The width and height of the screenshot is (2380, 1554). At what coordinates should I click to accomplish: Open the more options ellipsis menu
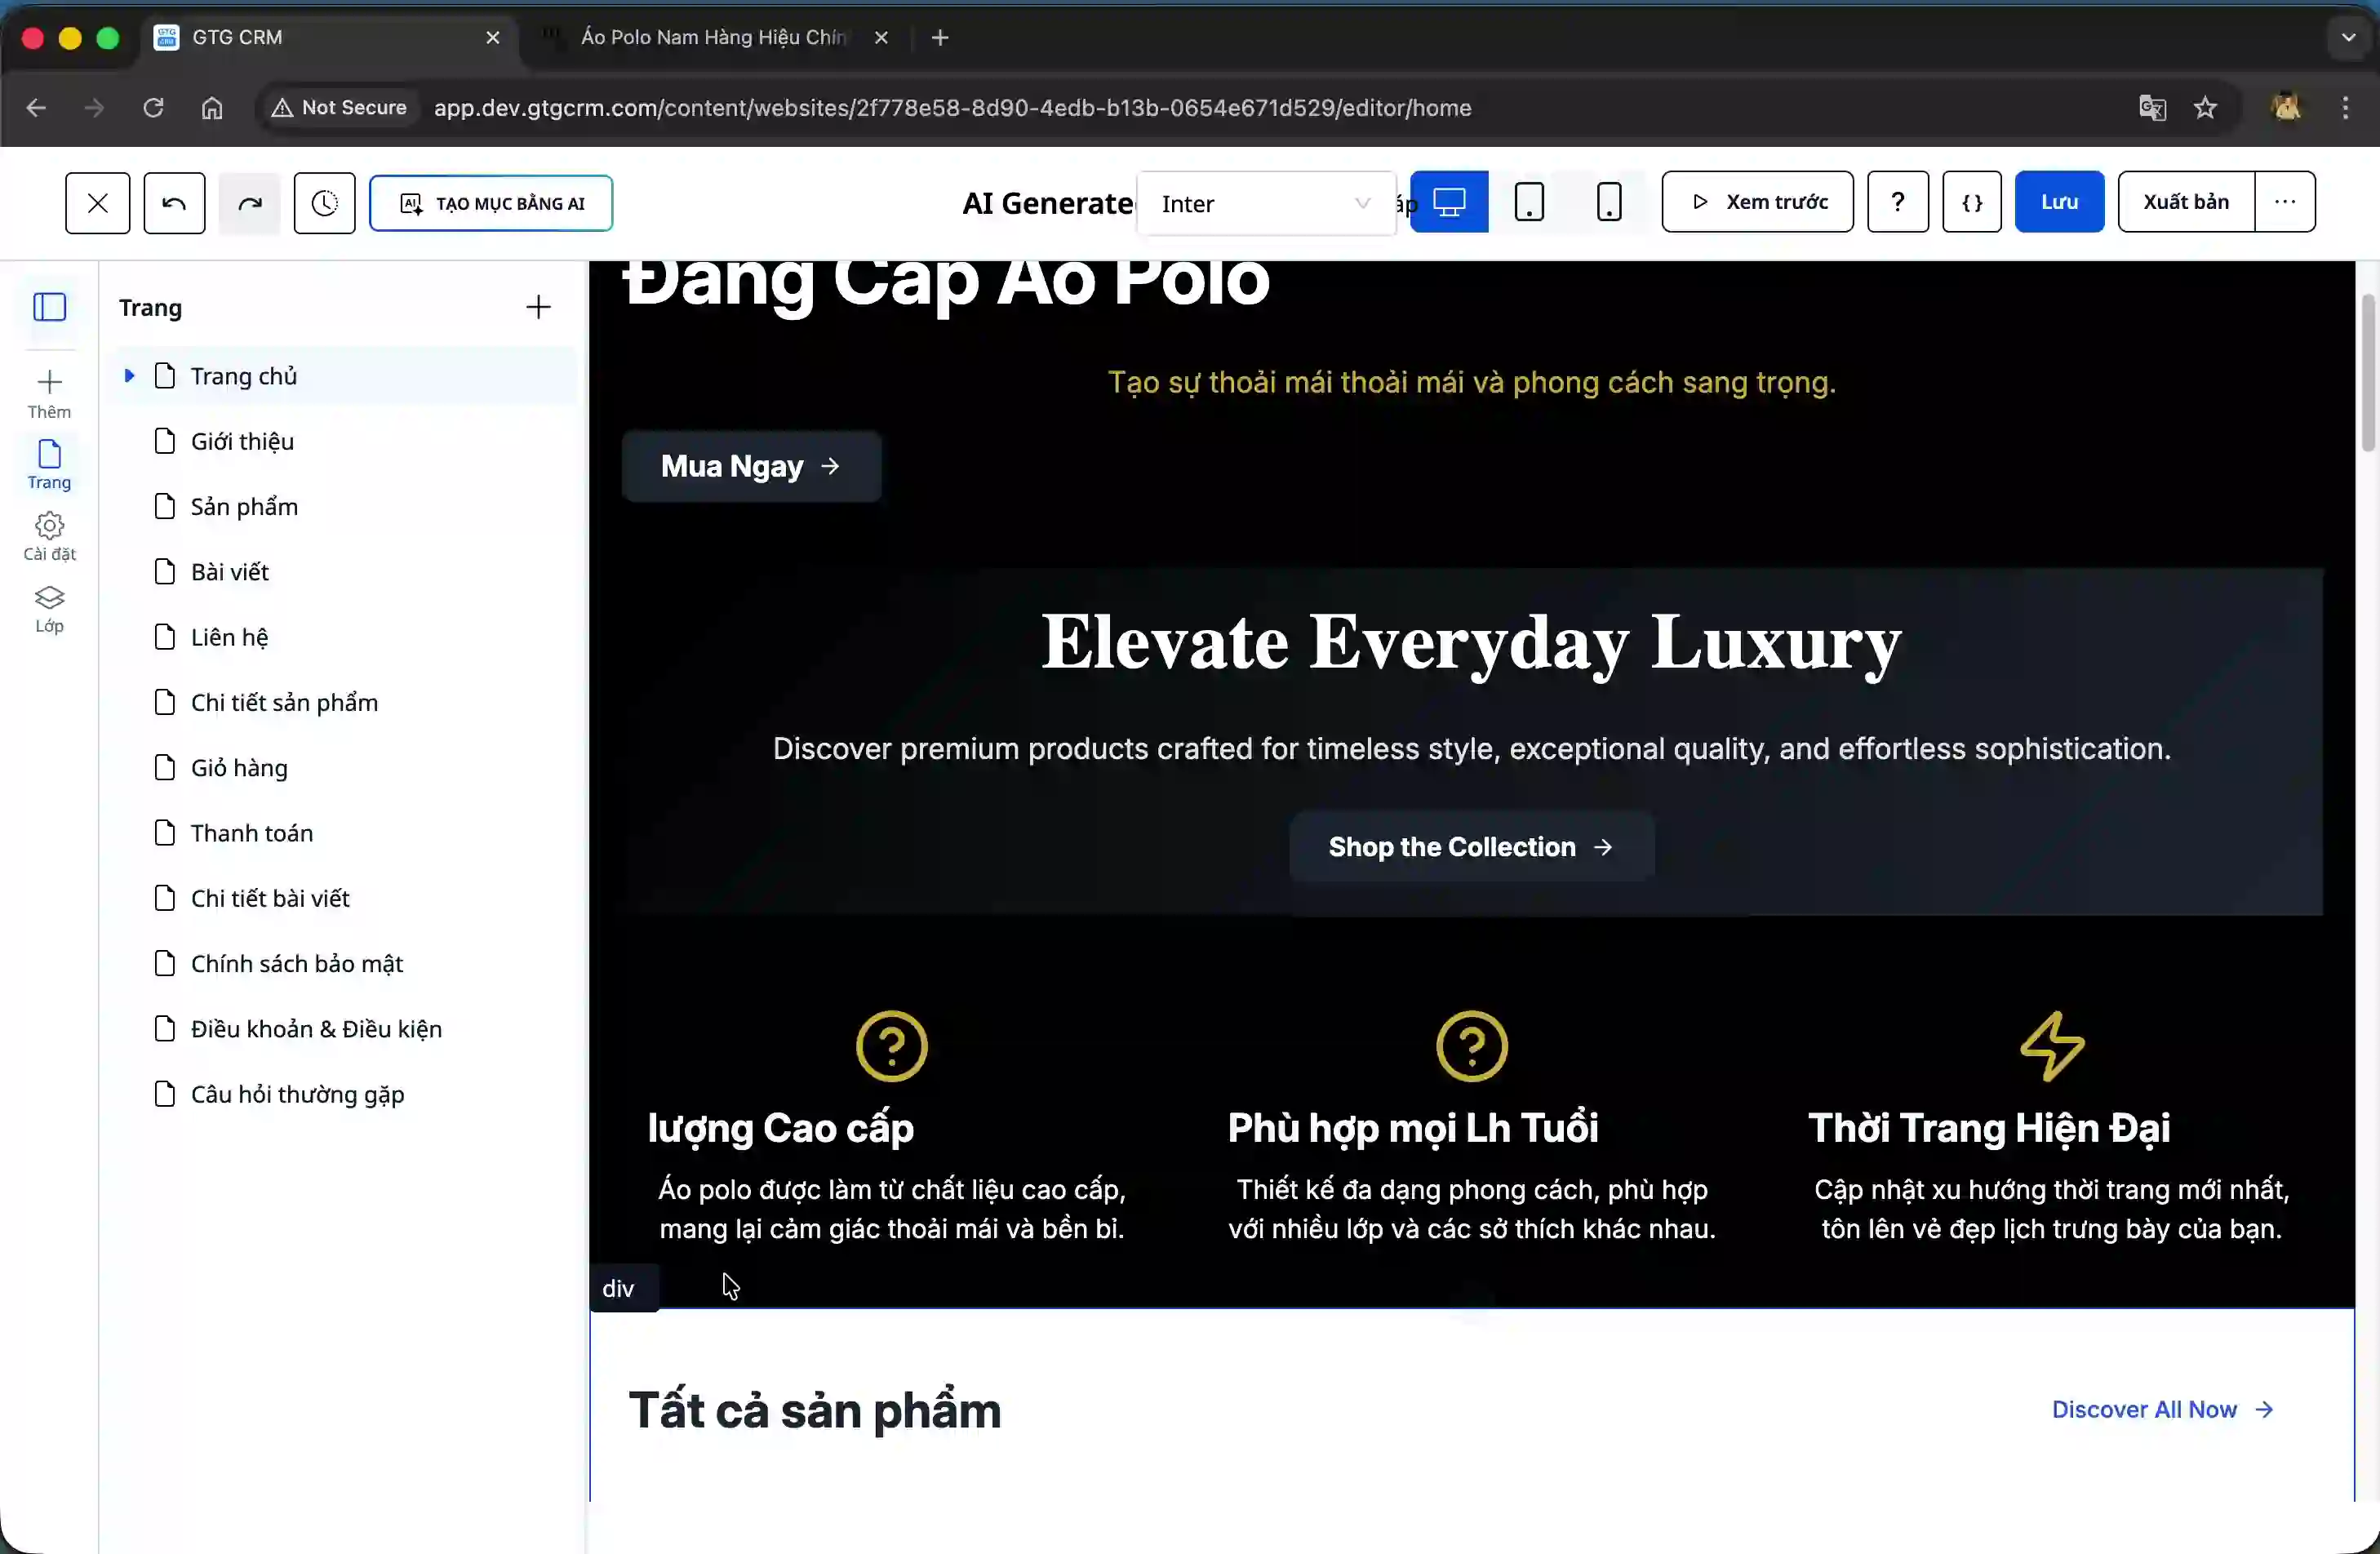(x=2284, y=202)
